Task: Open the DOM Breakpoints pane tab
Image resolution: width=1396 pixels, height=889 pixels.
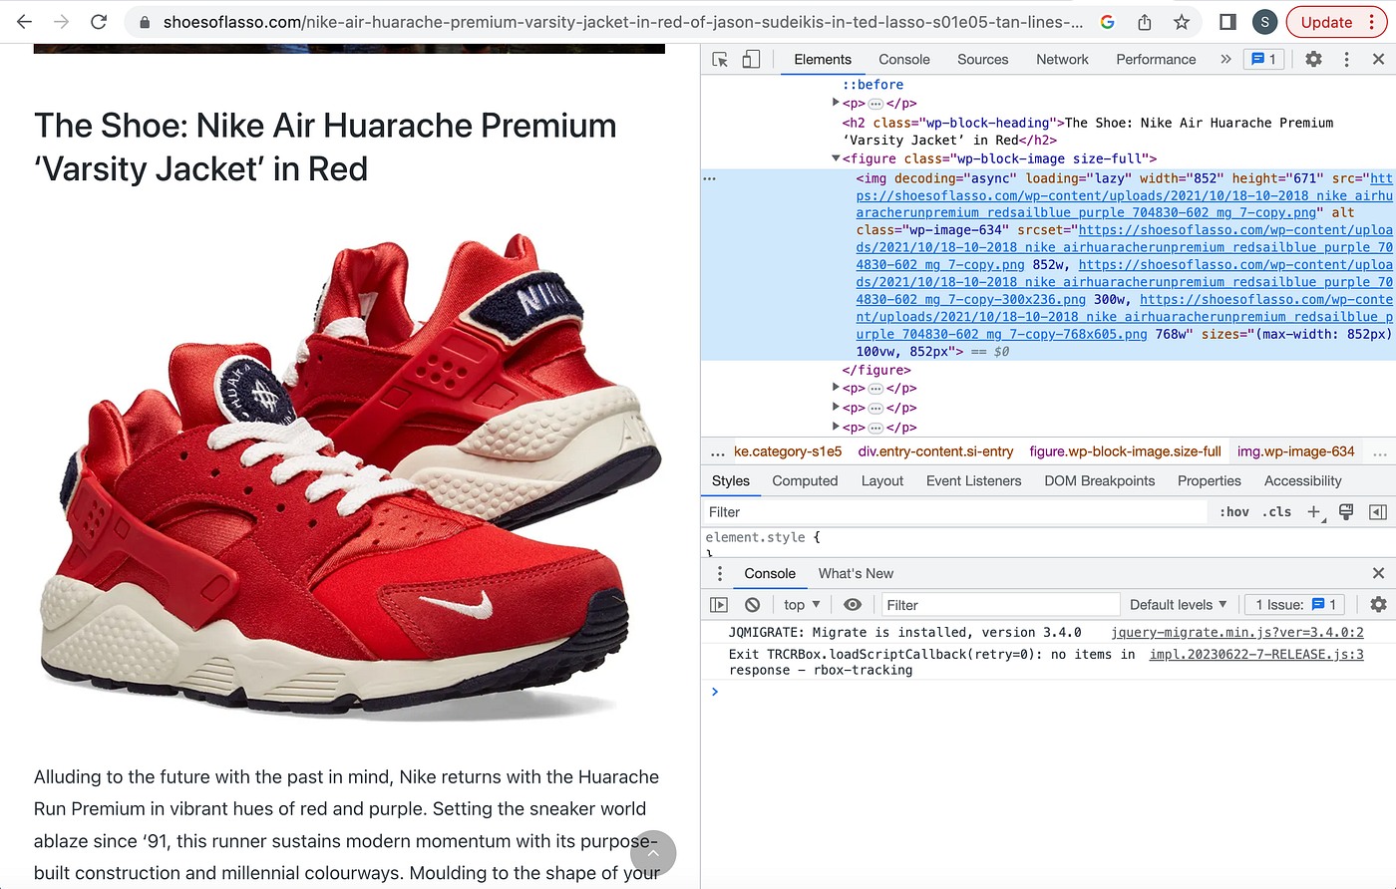Action: coord(1099,480)
